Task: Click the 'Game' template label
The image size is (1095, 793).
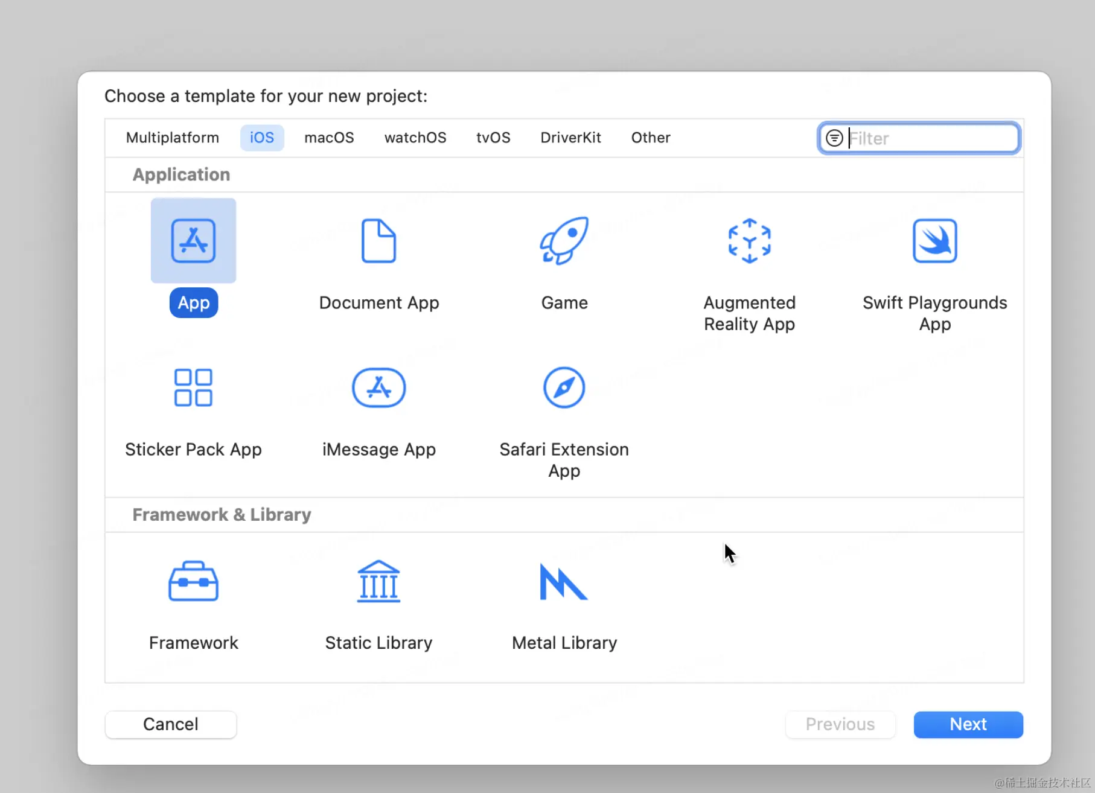Action: (564, 302)
